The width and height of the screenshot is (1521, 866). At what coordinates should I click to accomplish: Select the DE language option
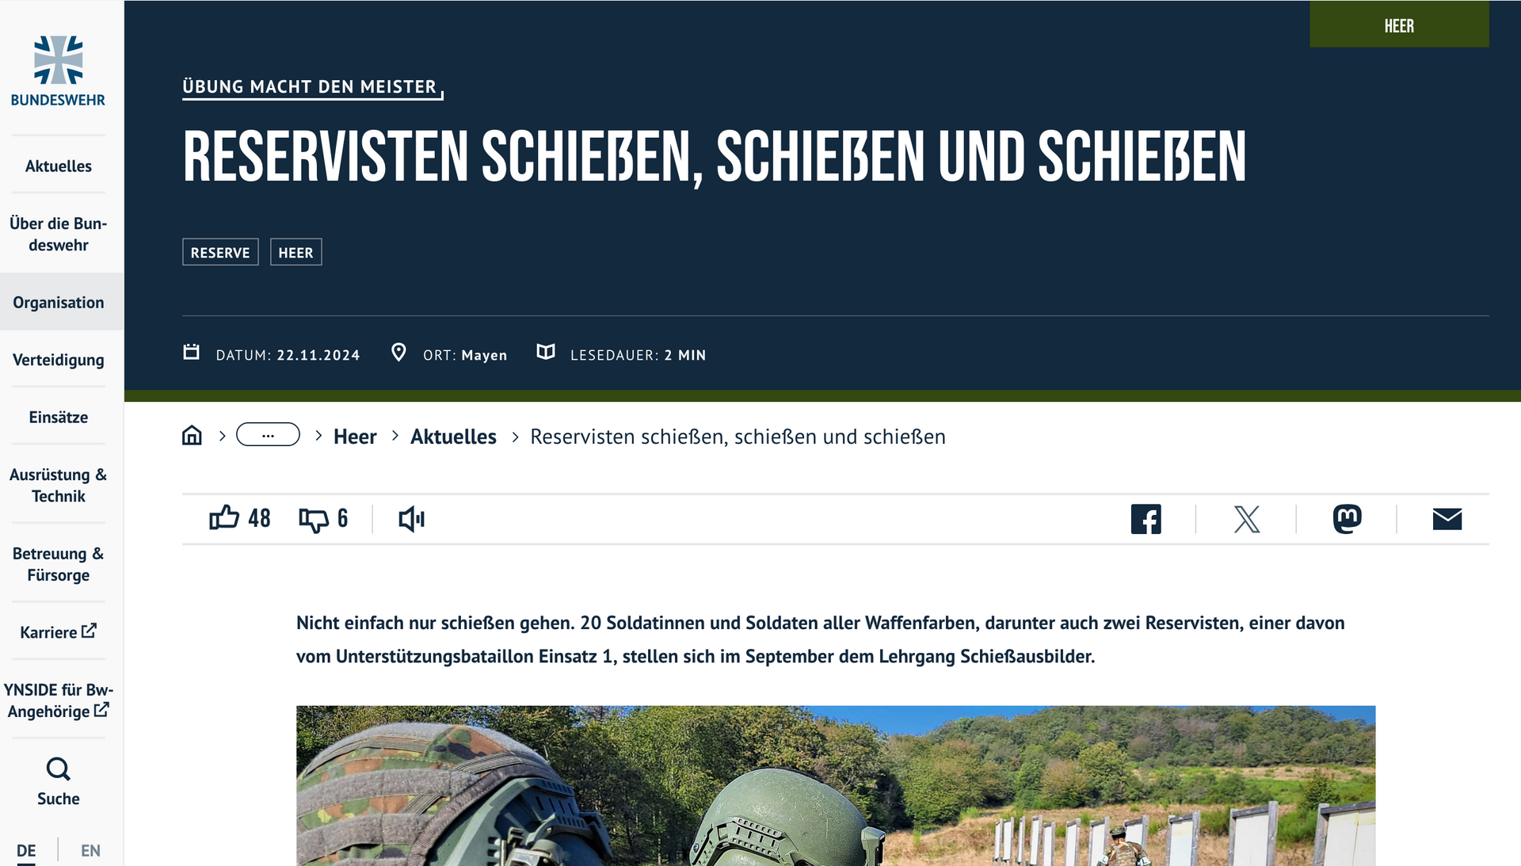tap(26, 850)
